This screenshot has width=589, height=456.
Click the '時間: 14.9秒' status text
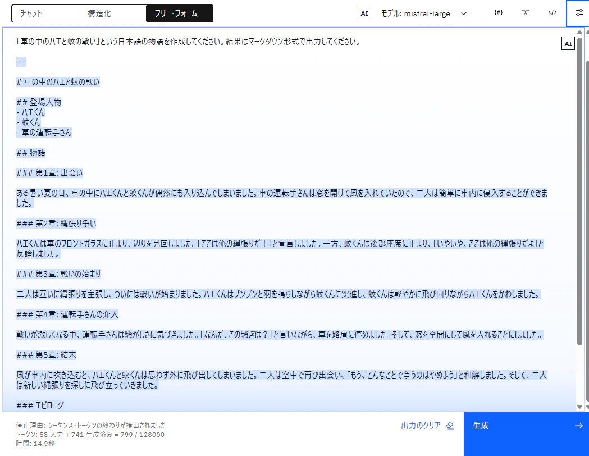point(35,444)
